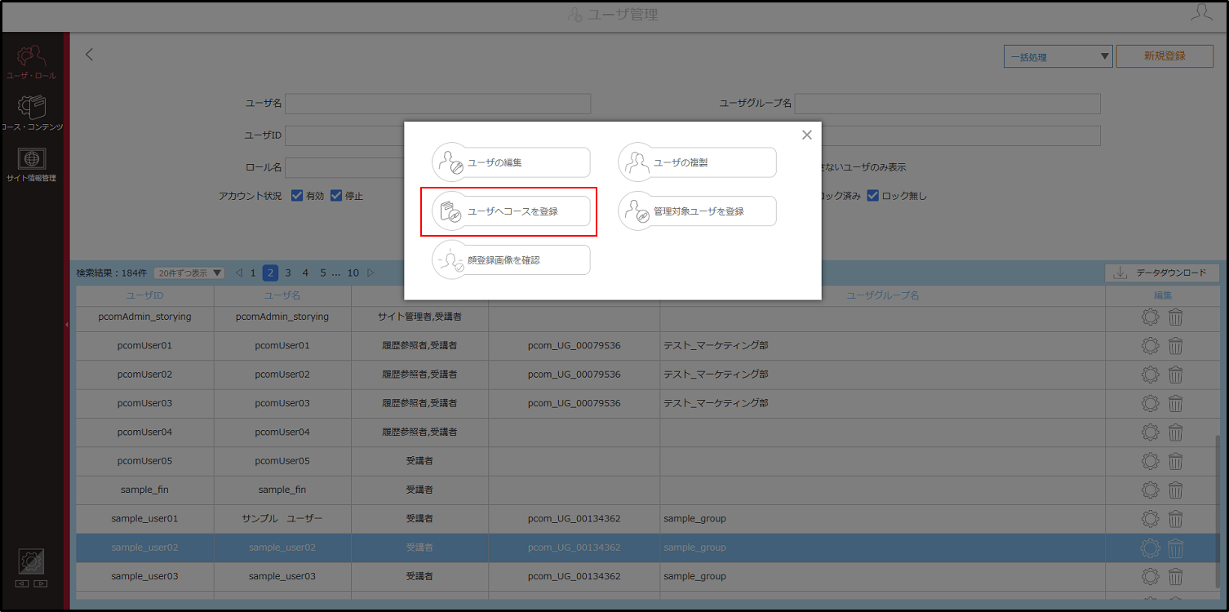Screen dimensions: 1229x612
Task: Go to page 10 of results
Action: (353, 273)
